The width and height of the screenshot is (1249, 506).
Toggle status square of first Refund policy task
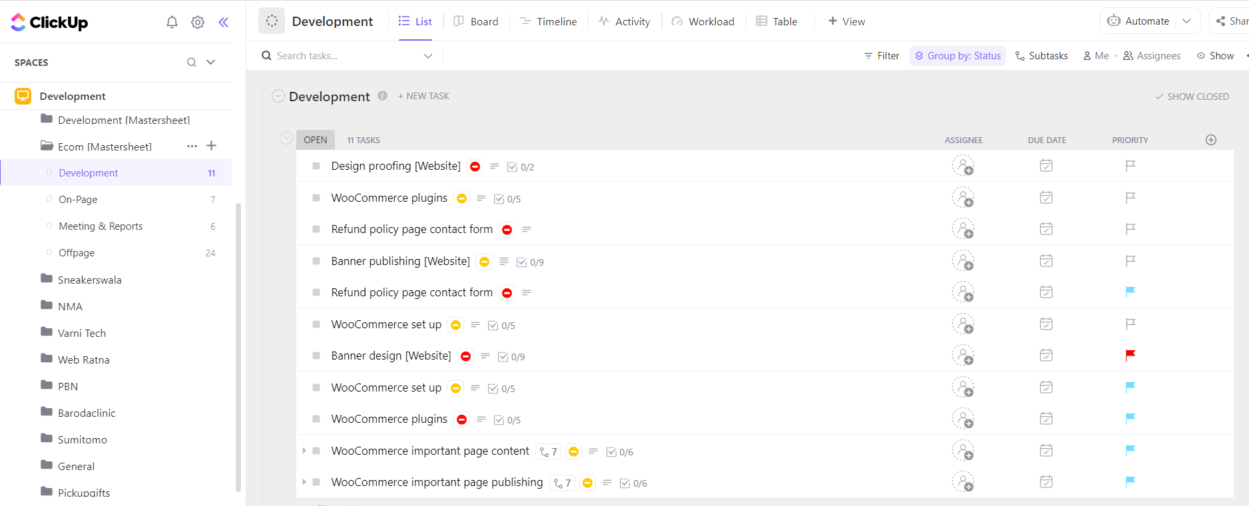316,229
